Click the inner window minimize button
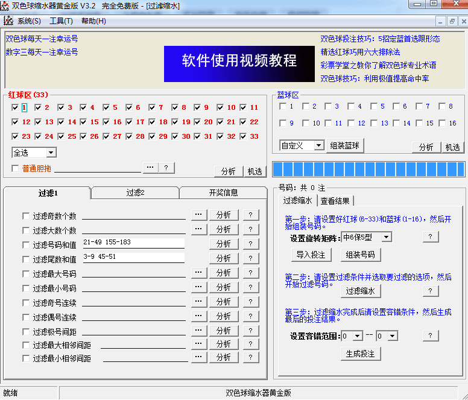This screenshot has width=468, height=400. 440,21
